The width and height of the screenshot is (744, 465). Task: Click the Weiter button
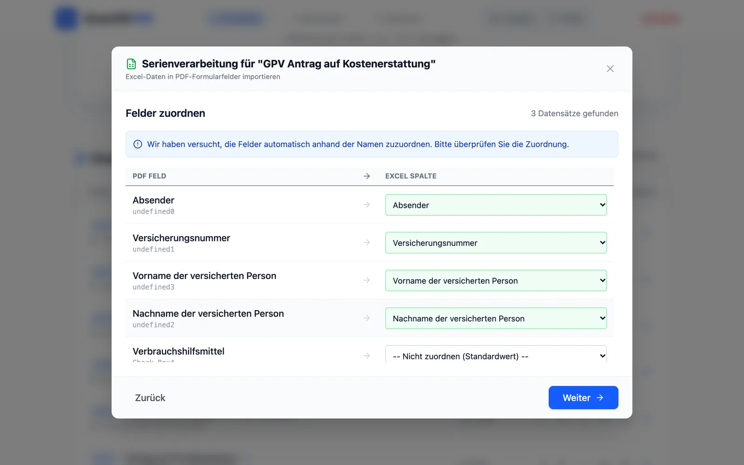point(583,398)
